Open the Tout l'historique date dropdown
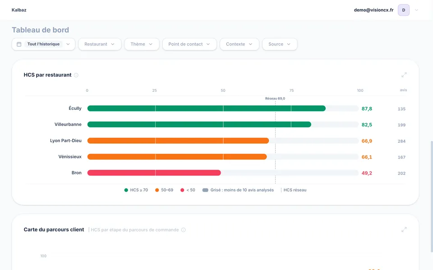 tap(43, 44)
